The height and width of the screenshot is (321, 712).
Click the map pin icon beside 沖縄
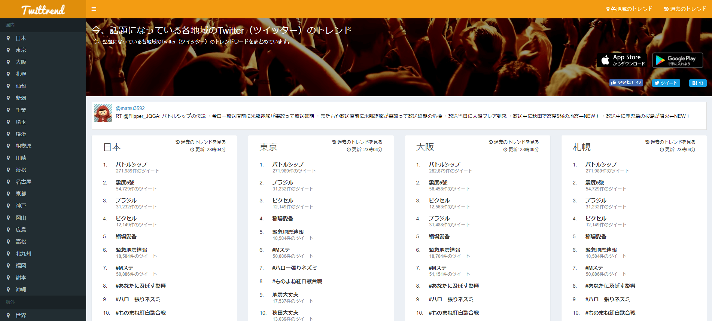click(8, 290)
